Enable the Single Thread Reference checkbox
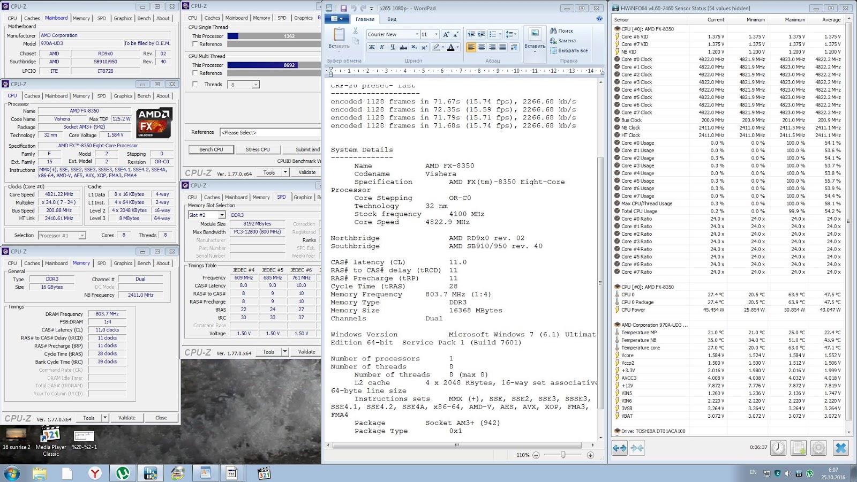857x482 pixels. [195, 44]
